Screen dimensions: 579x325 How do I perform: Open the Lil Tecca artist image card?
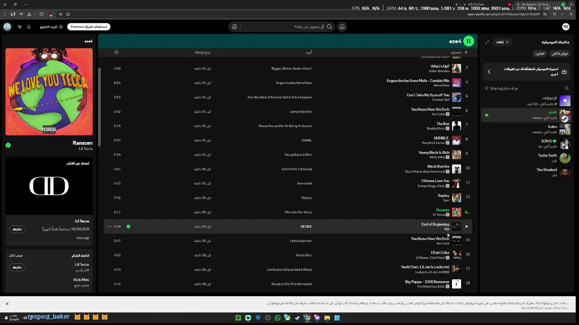(49, 186)
